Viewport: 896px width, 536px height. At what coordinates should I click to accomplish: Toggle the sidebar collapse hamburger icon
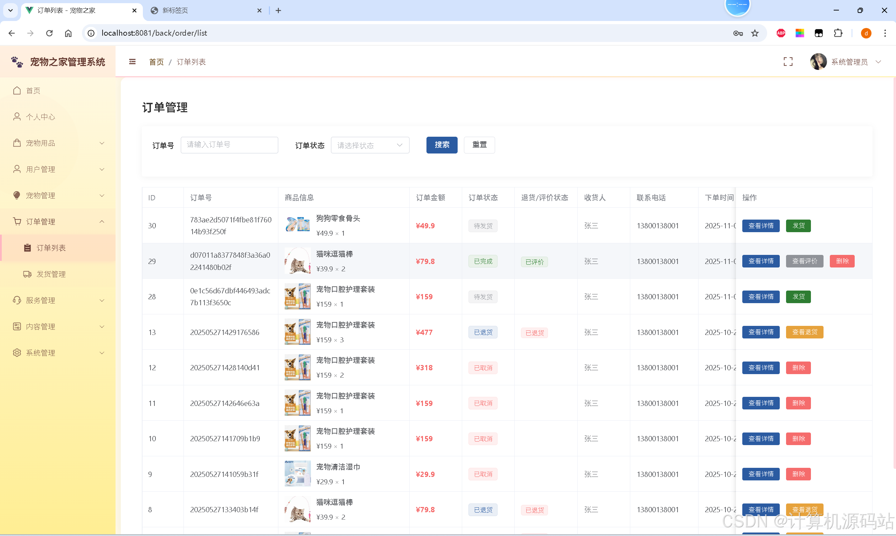[132, 62]
